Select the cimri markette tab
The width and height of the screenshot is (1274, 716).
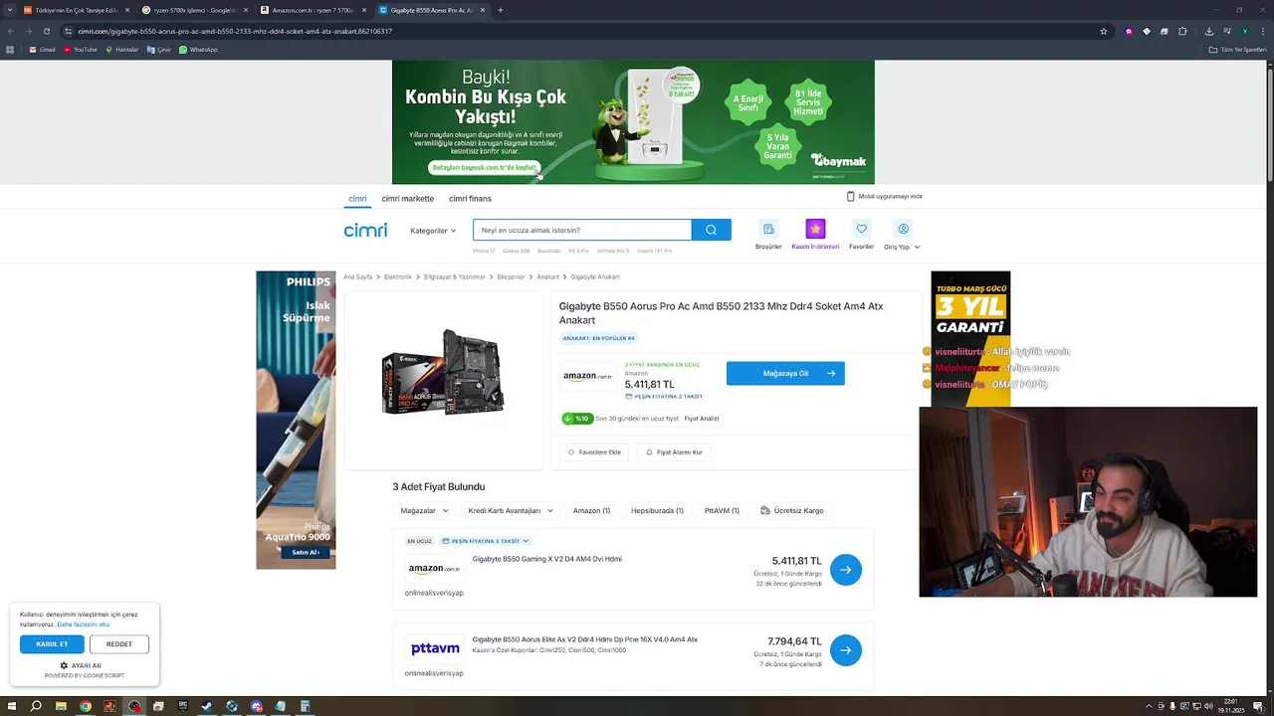tap(407, 198)
